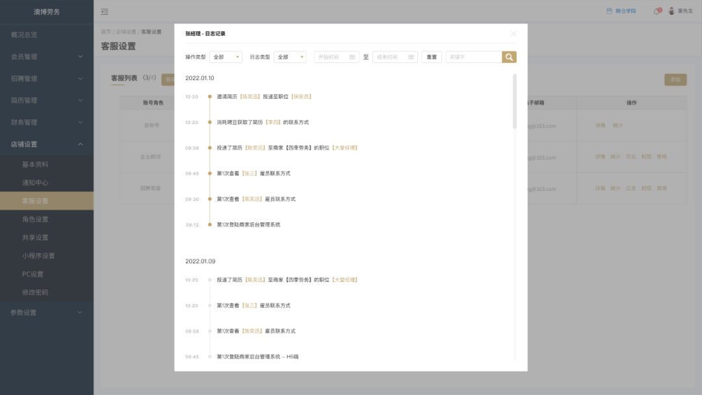Click 统计 in the 总账号 row
This screenshot has height=395, width=702.
618,125
